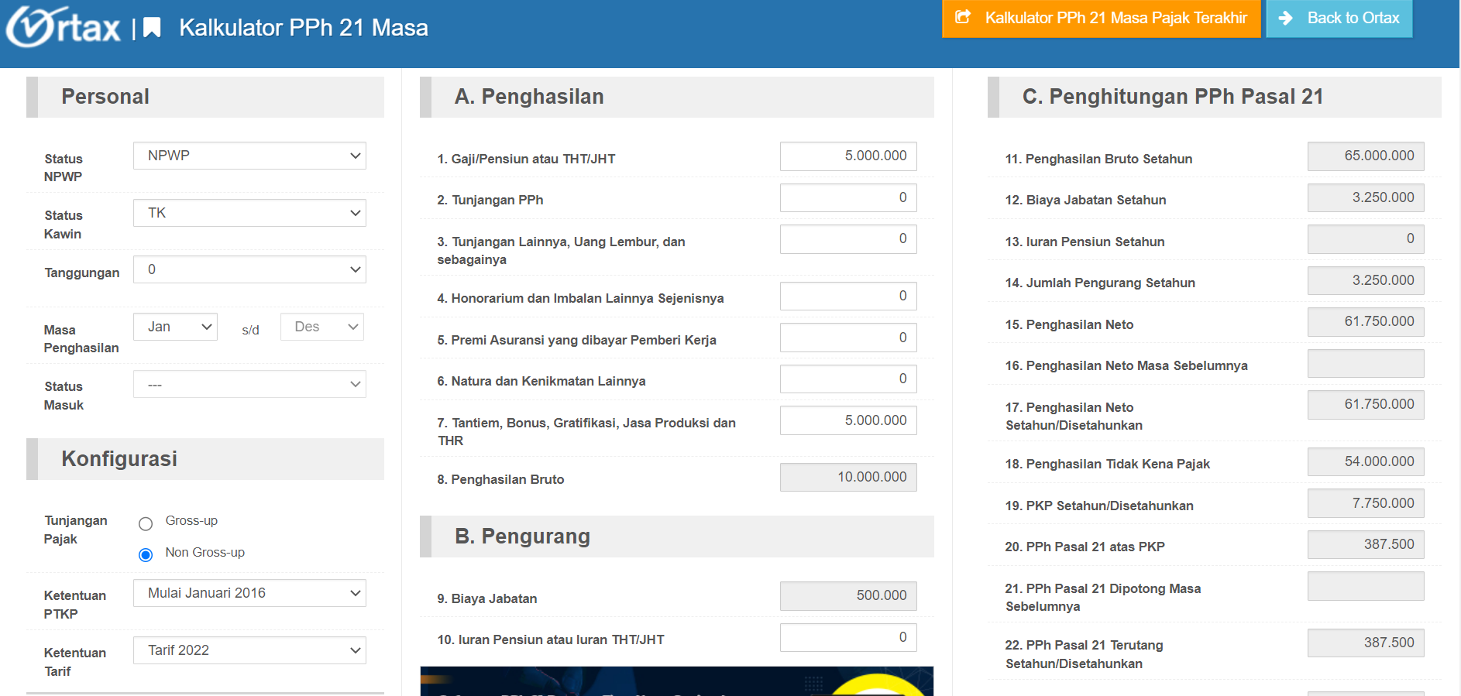Click the Konfigurasi section heading
This screenshot has width=1461, height=696.
click(x=119, y=459)
